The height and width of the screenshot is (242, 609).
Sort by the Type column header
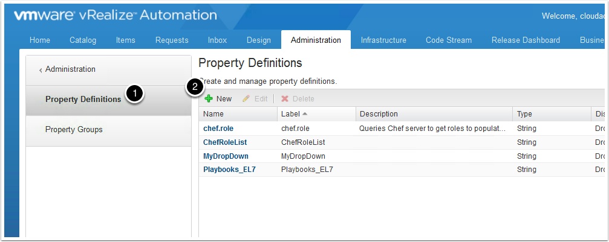coord(552,114)
